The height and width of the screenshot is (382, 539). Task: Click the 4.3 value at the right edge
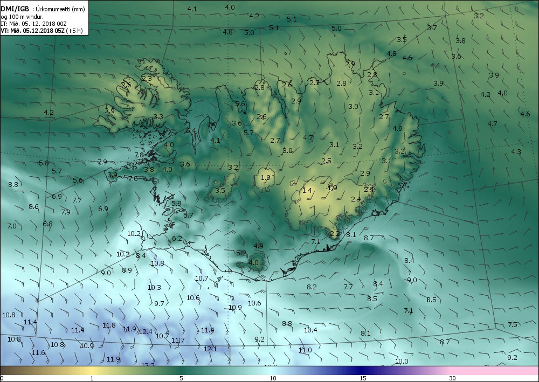pos(516,152)
